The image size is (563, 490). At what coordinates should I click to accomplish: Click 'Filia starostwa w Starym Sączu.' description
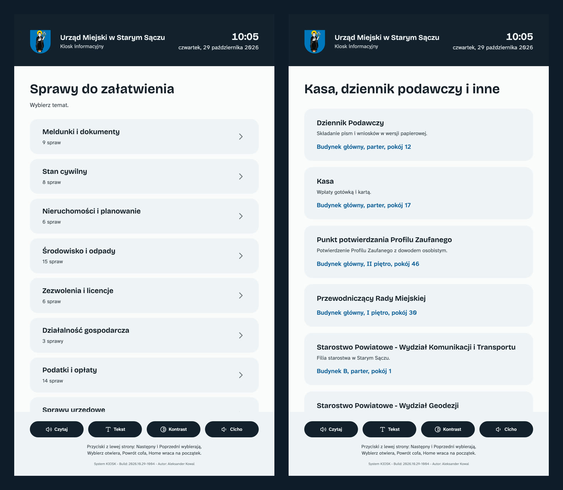(353, 358)
